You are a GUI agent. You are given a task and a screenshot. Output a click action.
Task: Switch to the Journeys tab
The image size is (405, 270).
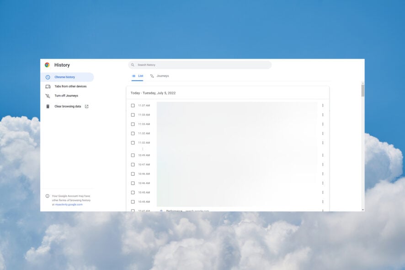click(x=160, y=76)
